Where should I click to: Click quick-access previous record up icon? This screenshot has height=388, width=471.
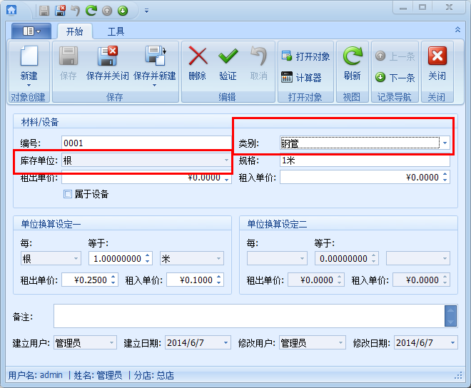pyautogui.click(x=107, y=11)
